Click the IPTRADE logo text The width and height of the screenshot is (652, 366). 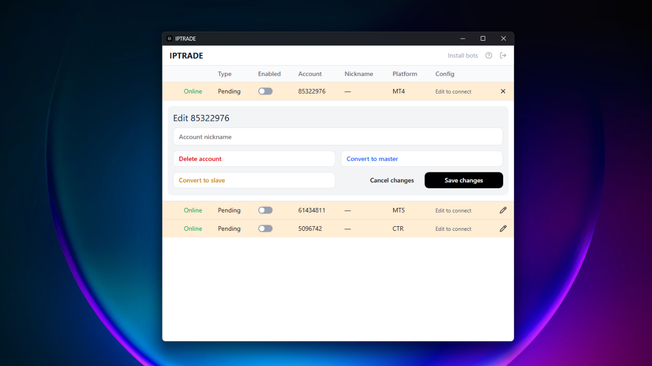185,55
